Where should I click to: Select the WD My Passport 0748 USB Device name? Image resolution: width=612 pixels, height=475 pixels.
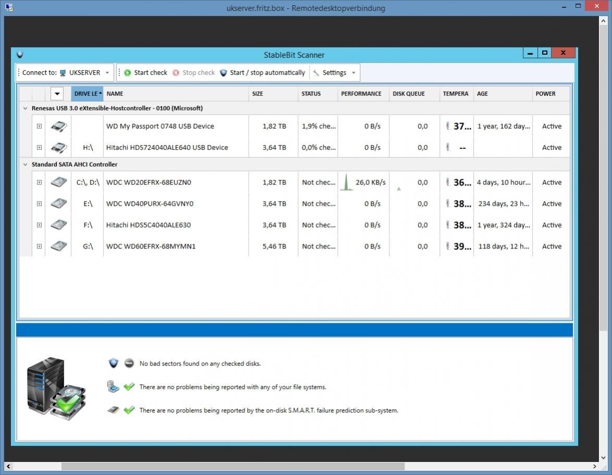tap(160, 127)
